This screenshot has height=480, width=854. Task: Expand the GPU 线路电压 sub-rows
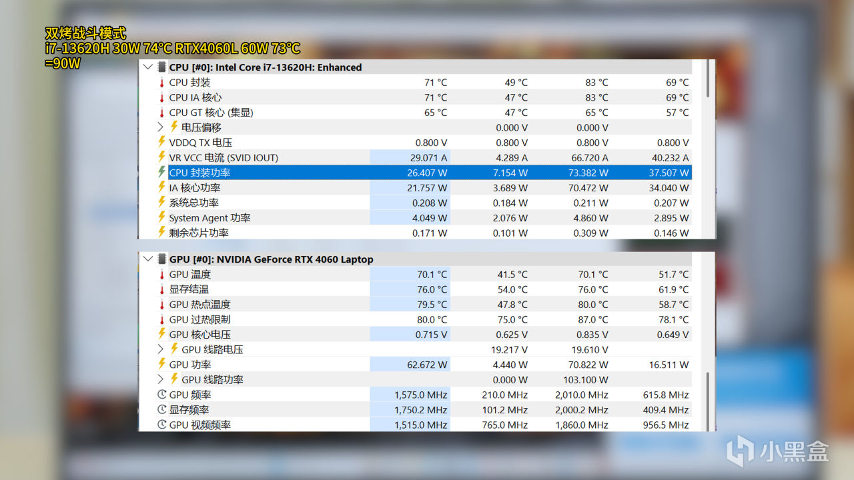(160, 349)
